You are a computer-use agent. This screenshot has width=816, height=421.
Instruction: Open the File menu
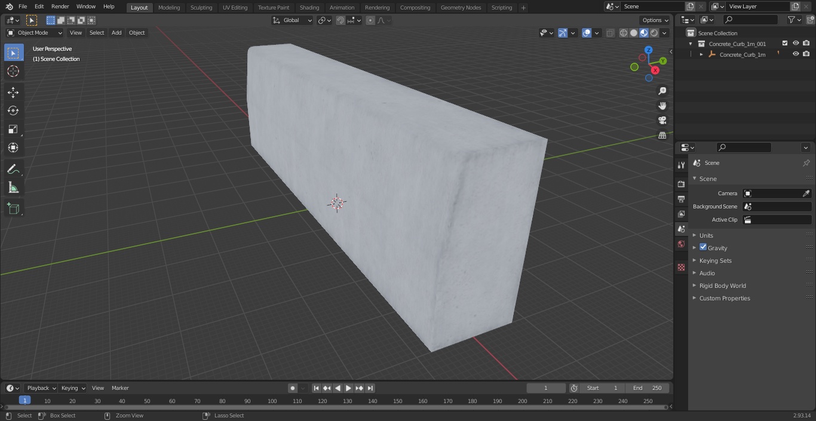[23, 7]
